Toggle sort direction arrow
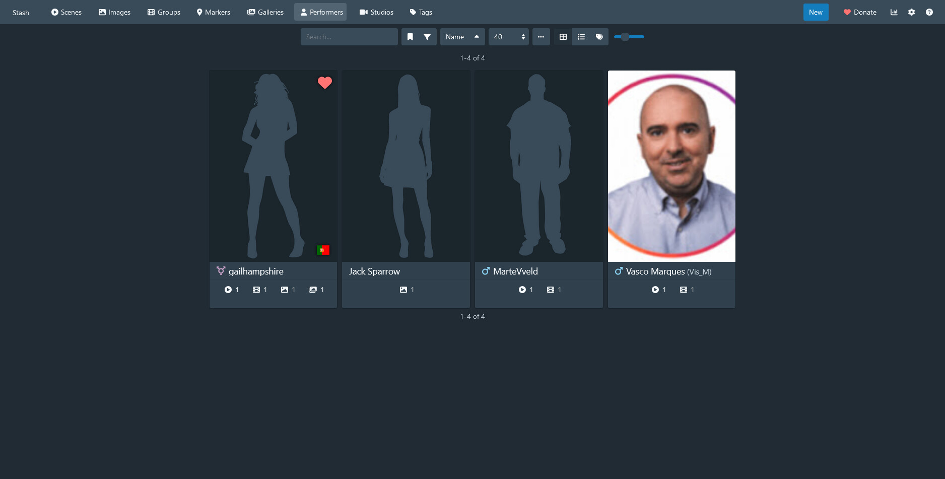The height and width of the screenshot is (479, 945). pyautogui.click(x=477, y=37)
